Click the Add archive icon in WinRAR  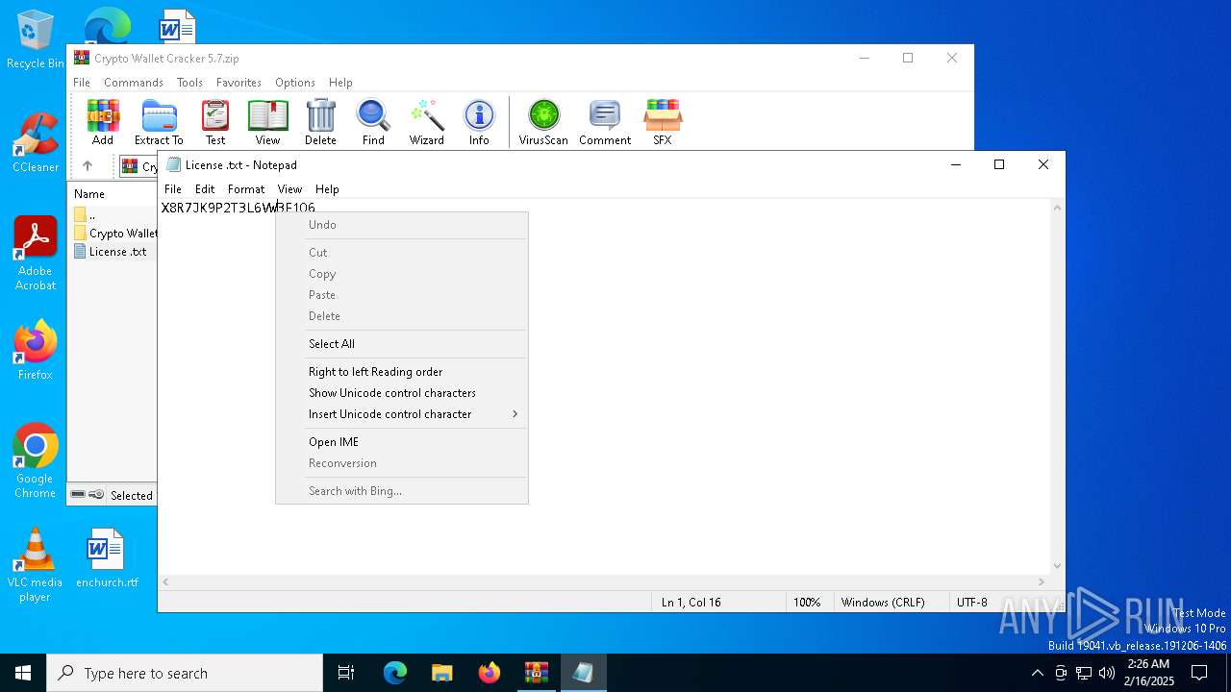click(103, 122)
